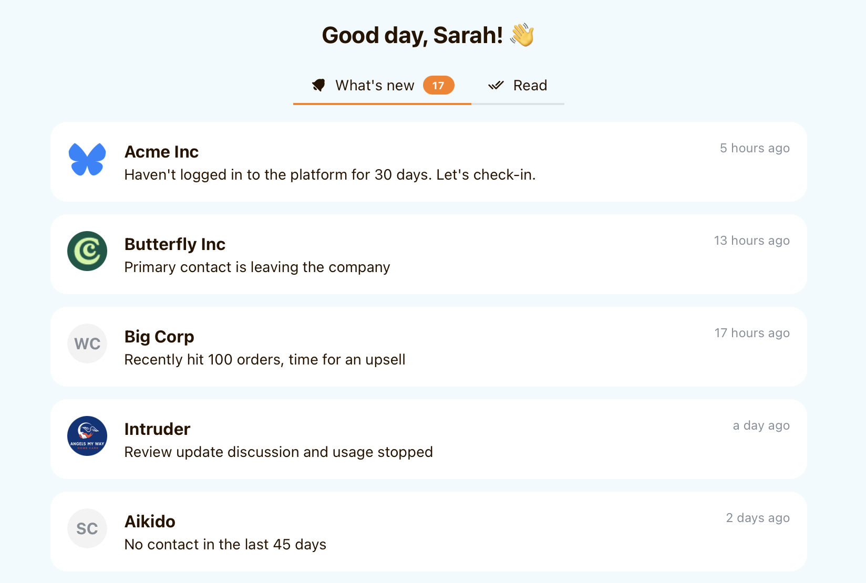Click the '5 hours ago' timestamp
Image resolution: width=866 pixels, height=583 pixels.
(754, 148)
